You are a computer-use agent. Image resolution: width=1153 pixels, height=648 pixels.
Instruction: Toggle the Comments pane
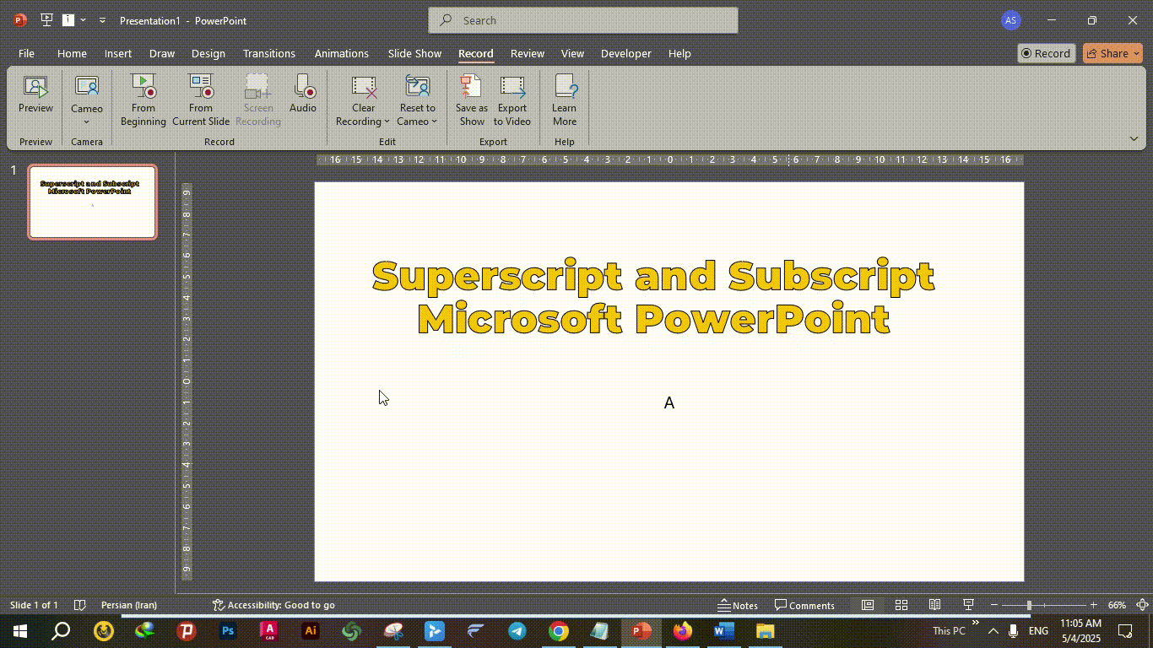(804, 605)
